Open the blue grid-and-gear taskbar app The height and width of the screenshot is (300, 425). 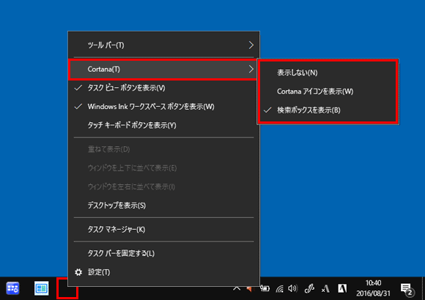point(12,288)
